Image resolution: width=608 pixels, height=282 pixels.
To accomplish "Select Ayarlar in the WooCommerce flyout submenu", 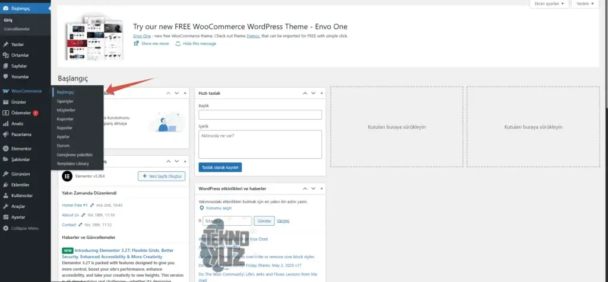I will tap(63, 137).
